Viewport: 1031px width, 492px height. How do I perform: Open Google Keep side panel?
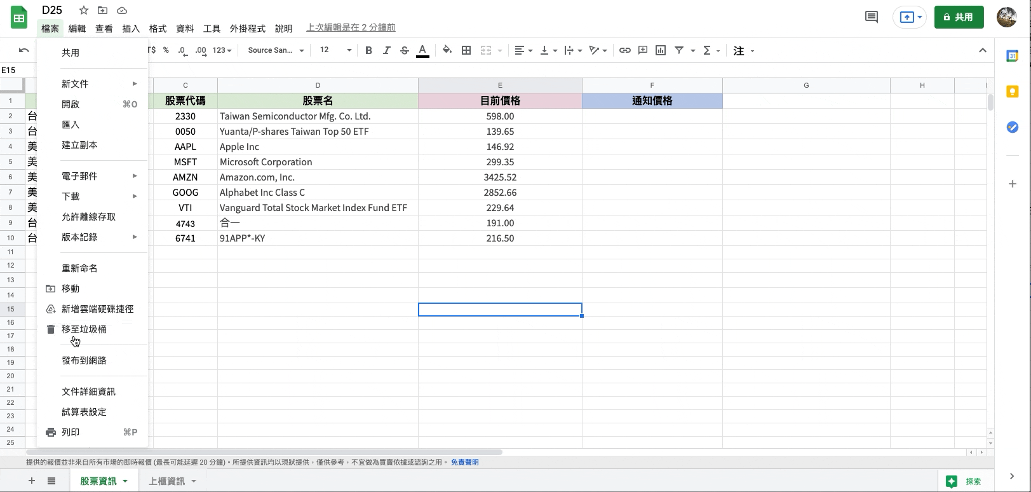click(x=1013, y=92)
